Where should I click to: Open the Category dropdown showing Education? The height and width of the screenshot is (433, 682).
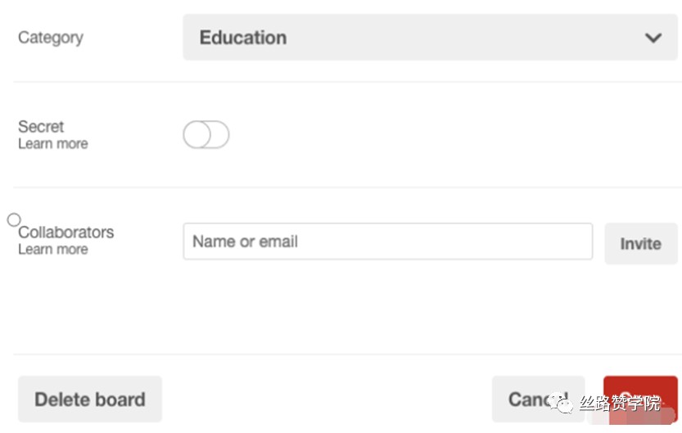(x=430, y=38)
